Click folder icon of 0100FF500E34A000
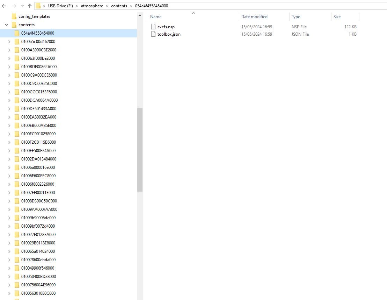The width and height of the screenshot is (387, 300). [x=17, y=151]
